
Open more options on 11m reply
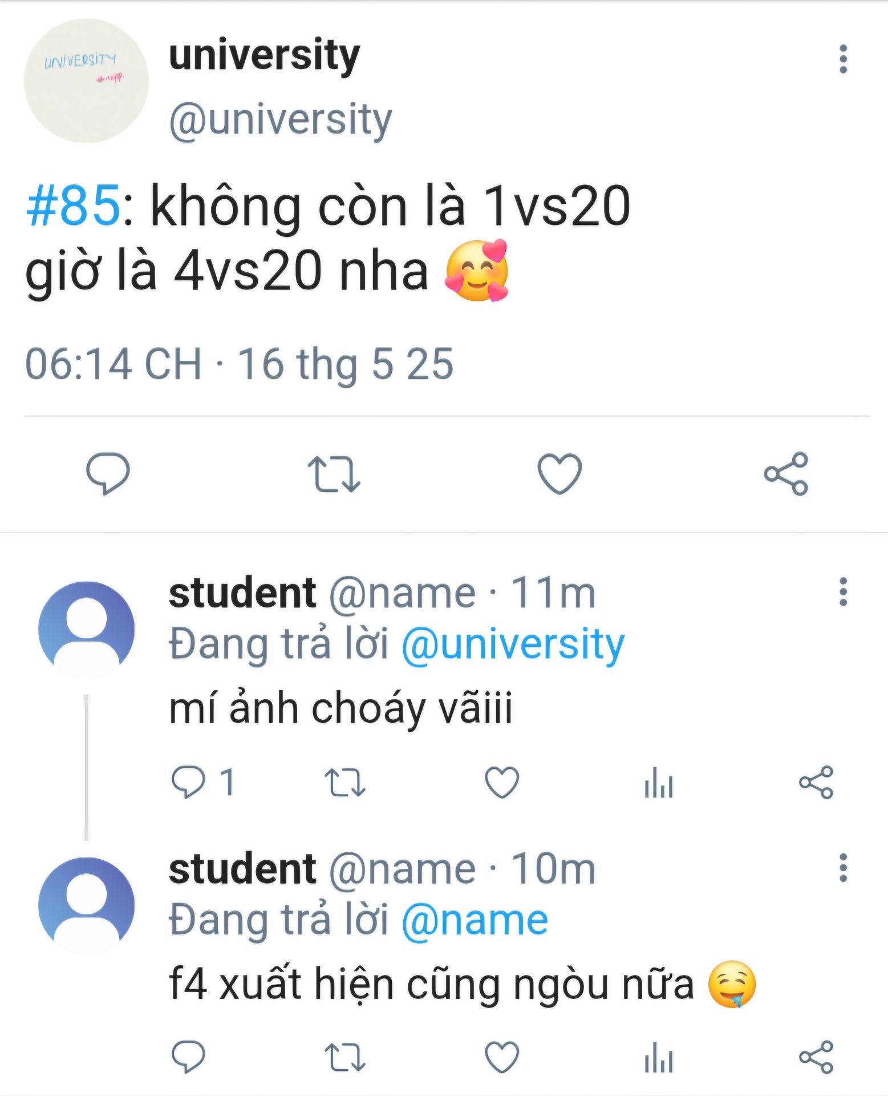pyautogui.click(x=843, y=591)
